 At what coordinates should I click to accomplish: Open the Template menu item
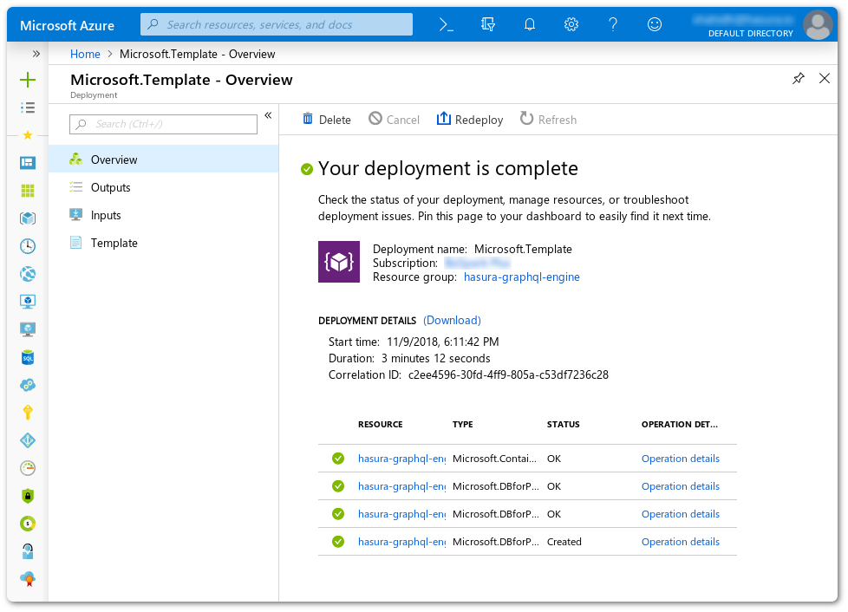point(163,243)
